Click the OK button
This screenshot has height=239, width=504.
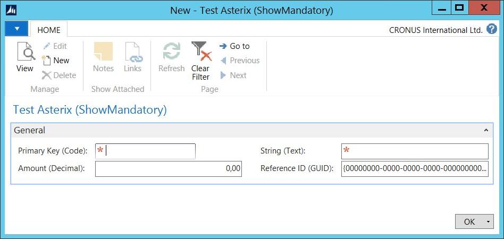(469, 221)
